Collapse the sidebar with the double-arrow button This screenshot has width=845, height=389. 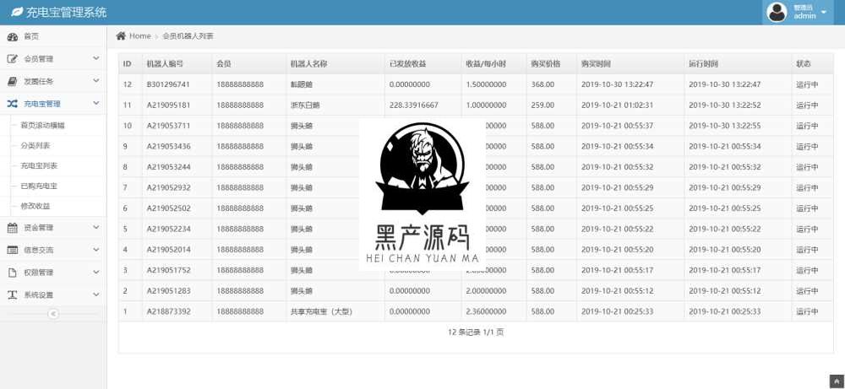[x=52, y=314]
